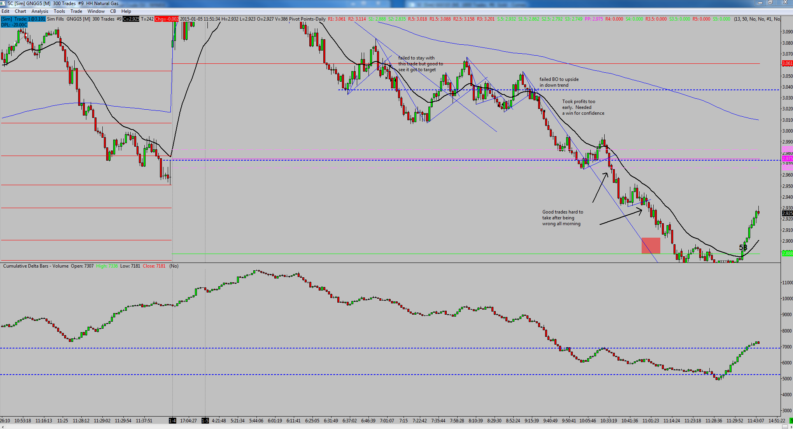Click the 'T=242' header value
The width and height of the screenshot is (793, 429).
click(x=147, y=19)
